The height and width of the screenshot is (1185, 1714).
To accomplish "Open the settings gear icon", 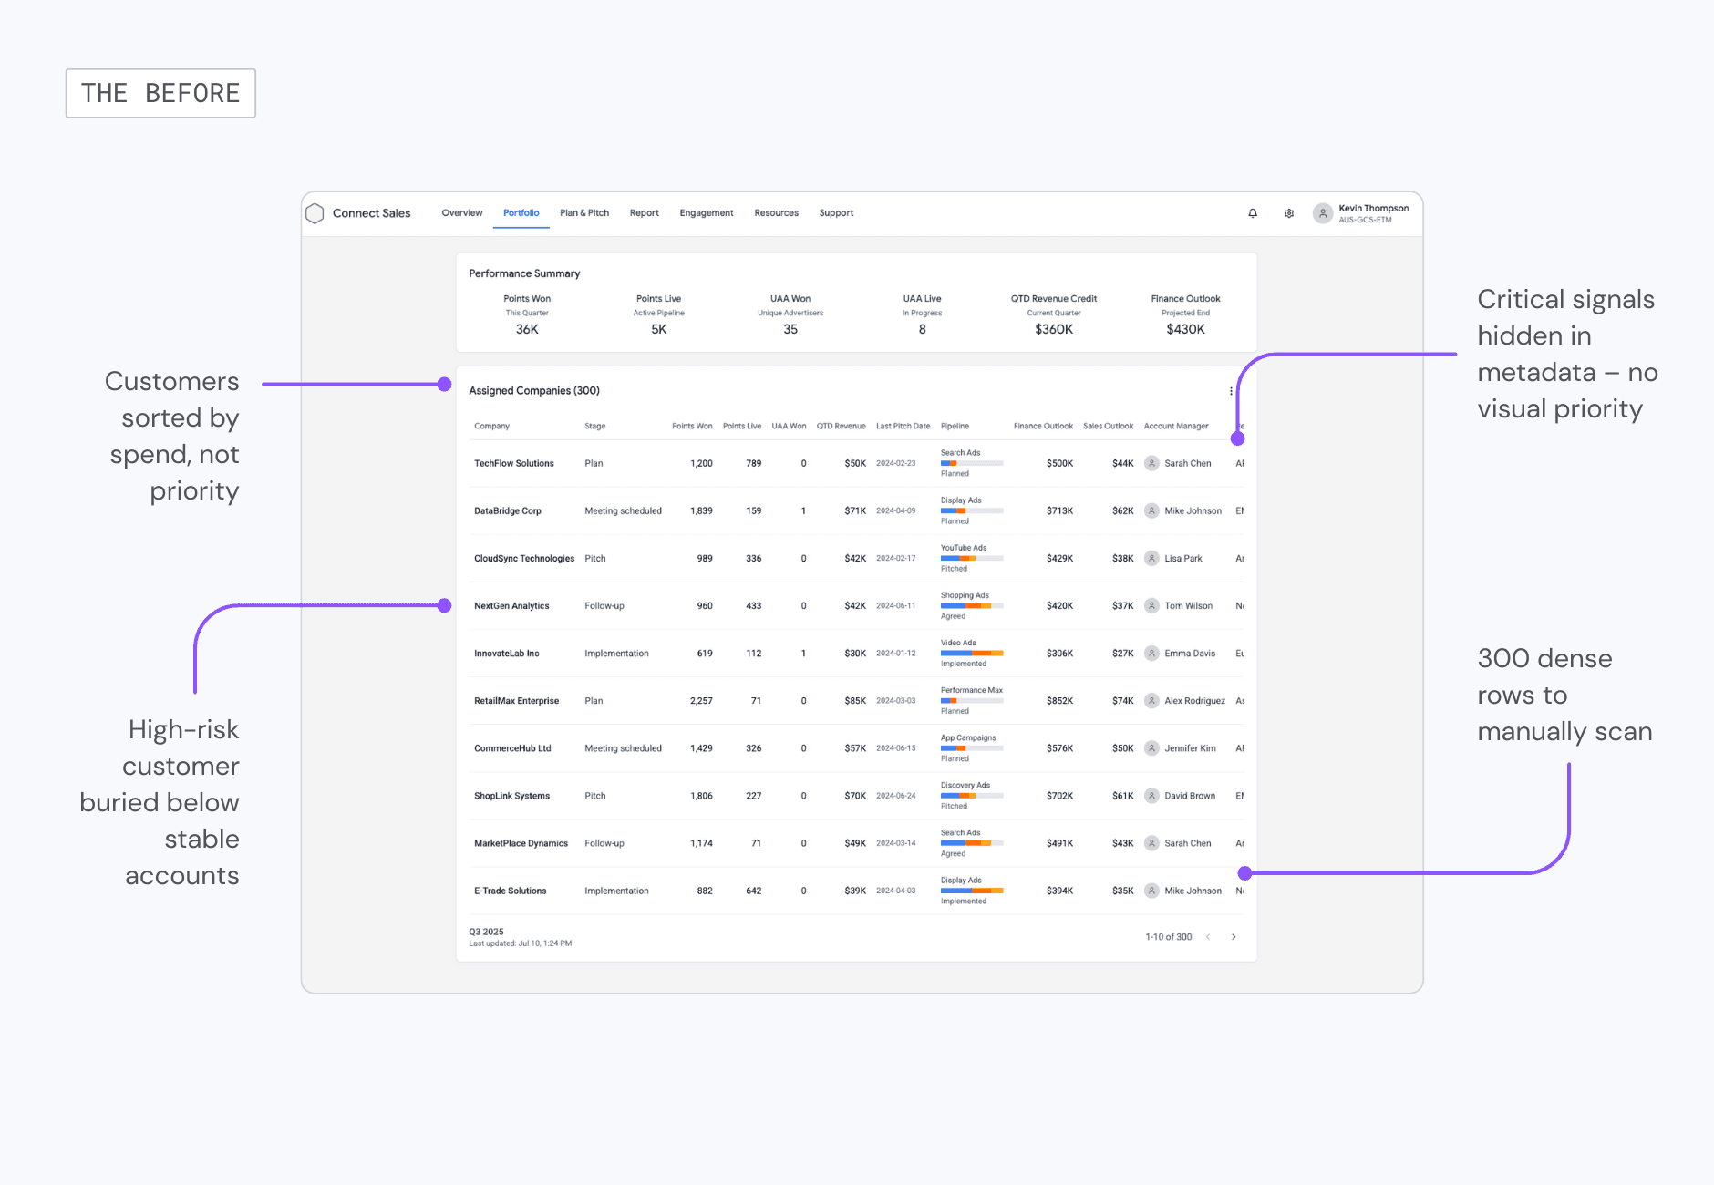I will click(x=1288, y=212).
